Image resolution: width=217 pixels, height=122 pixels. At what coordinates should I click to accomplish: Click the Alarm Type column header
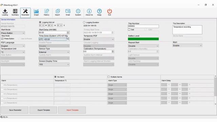[x=112, y=81]
